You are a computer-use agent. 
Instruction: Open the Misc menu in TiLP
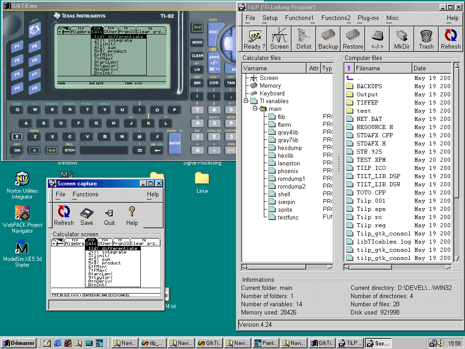[x=392, y=18]
